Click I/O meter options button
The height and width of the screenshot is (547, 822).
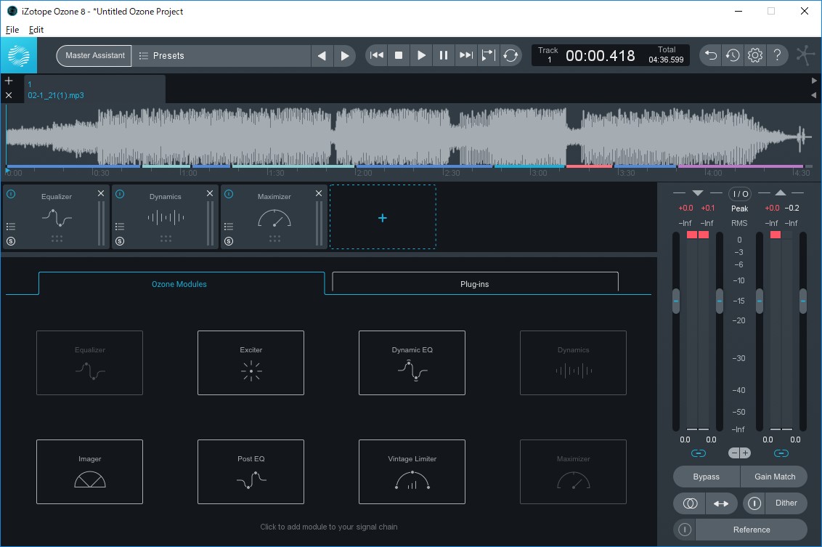[x=740, y=194]
